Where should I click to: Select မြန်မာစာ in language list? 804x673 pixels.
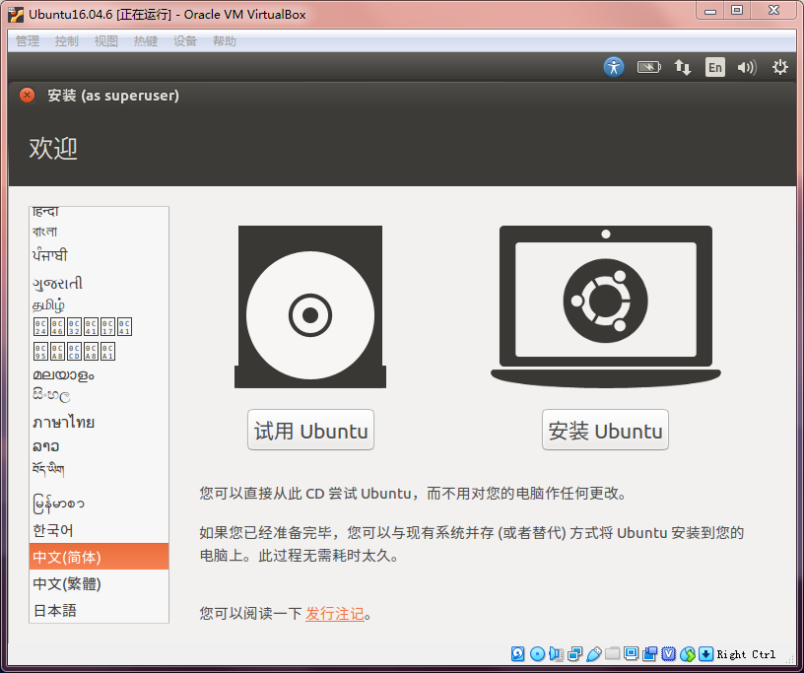click(x=99, y=504)
